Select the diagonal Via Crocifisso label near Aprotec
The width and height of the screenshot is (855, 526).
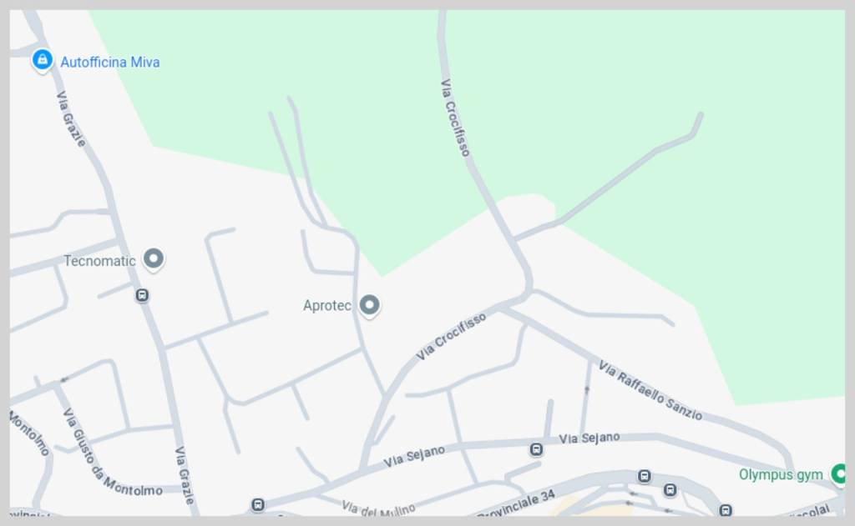(451, 337)
